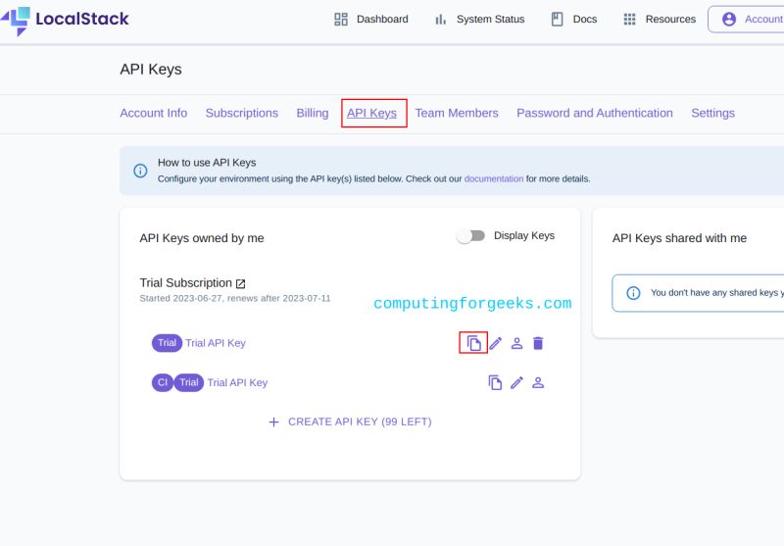This screenshot has height=546, width=784.
Task: Click the Resources apps-grid icon
Action: pyautogui.click(x=629, y=19)
